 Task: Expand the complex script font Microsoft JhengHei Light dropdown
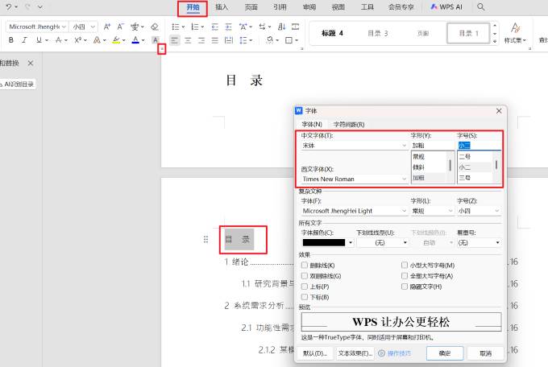coord(404,211)
